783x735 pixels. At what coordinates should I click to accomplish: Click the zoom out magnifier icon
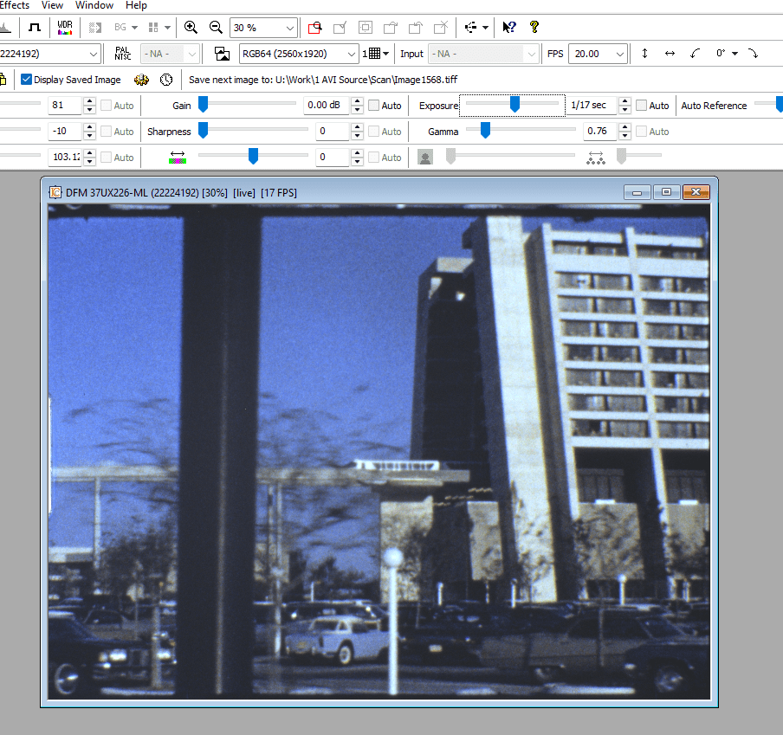click(x=216, y=28)
